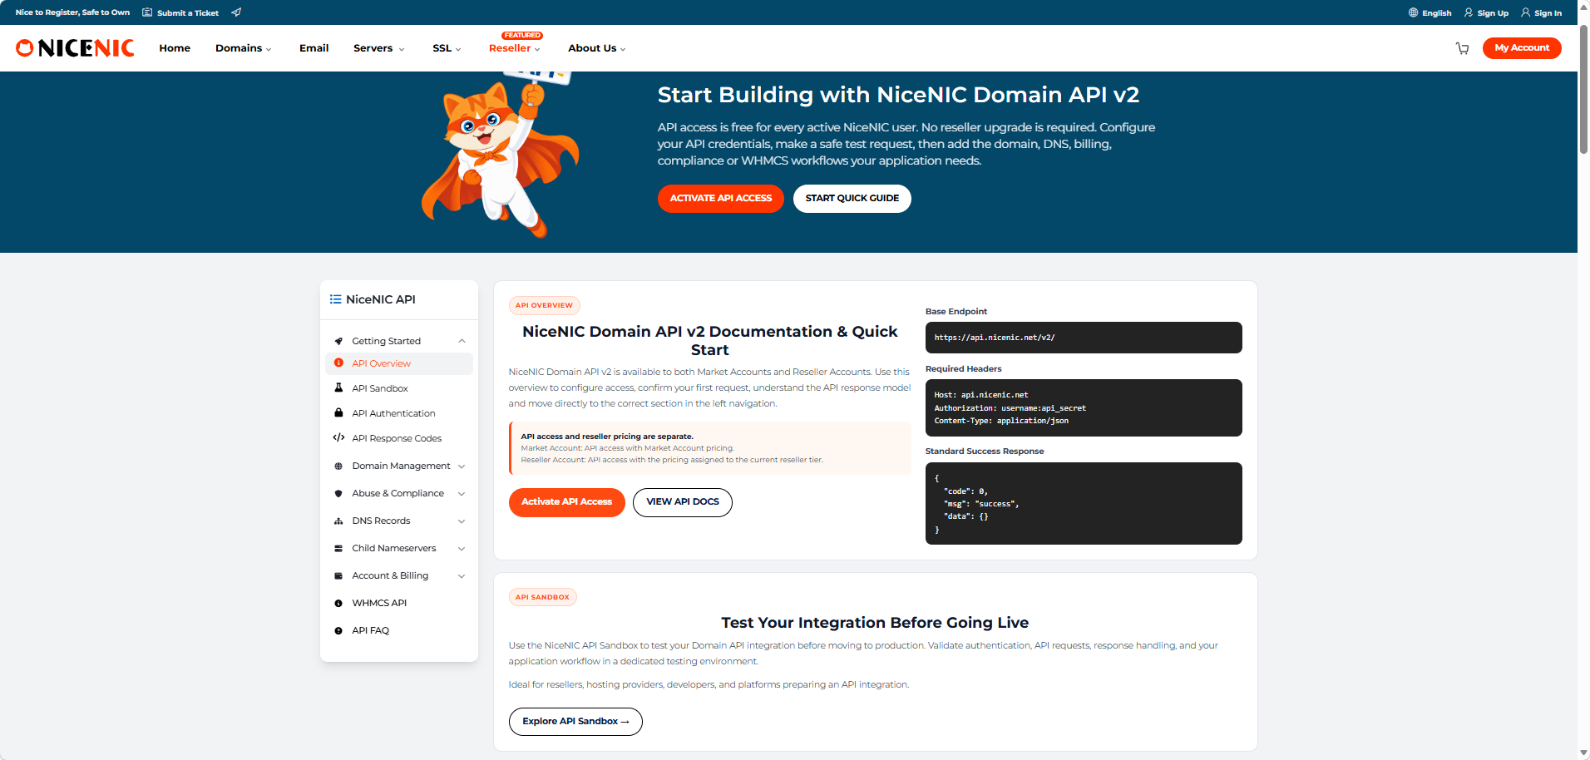Image resolution: width=1590 pixels, height=760 pixels.
Task: Open the Reseller dropdown menu
Action: pos(515,48)
